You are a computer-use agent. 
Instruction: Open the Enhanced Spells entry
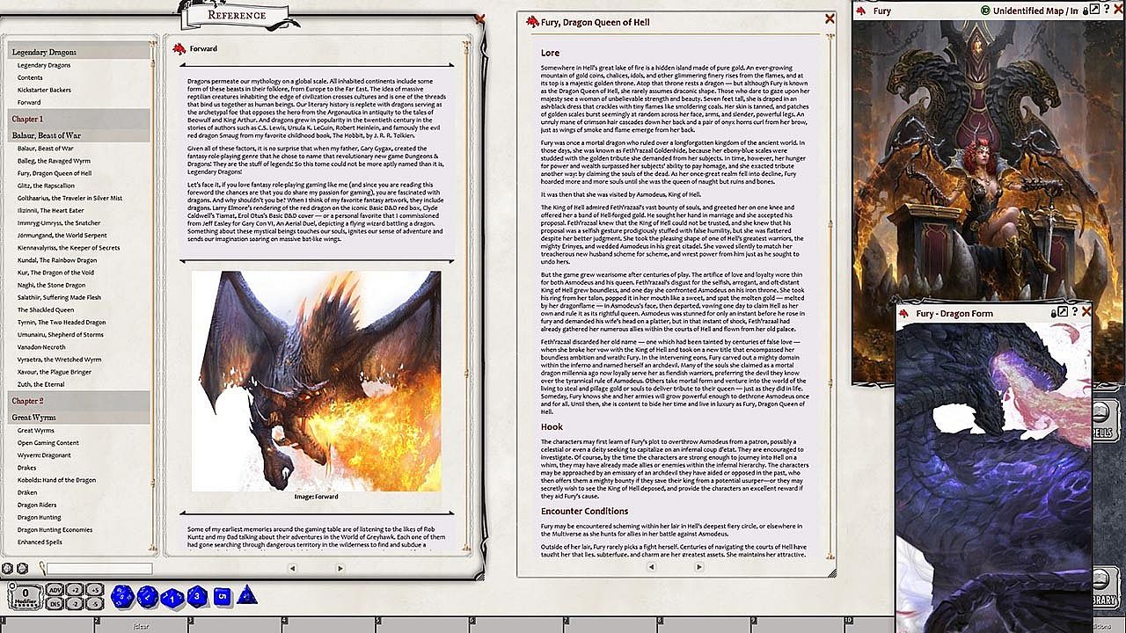point(40,542)
